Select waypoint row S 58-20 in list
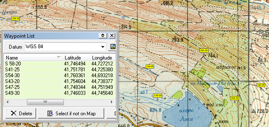The width and height of the screenshot is (269, 127). coord(60,64)
